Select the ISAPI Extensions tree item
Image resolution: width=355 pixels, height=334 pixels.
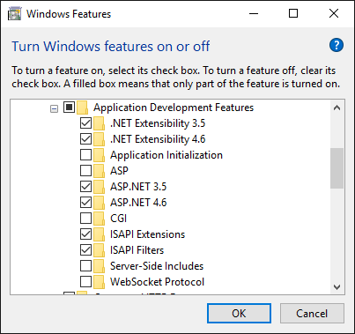(147, 234)
